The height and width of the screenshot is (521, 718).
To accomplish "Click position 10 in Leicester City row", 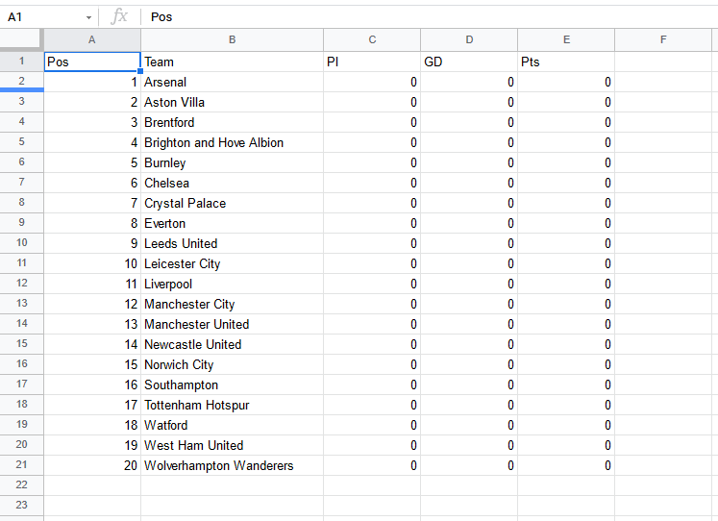I will tap(92, 263).
